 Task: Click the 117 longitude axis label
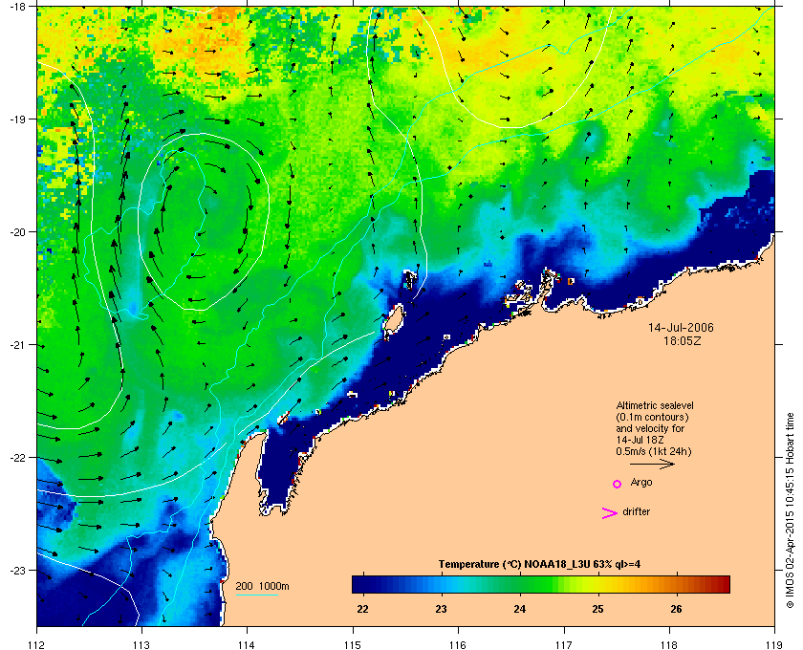pyautogui.click(x=563, y=645)
